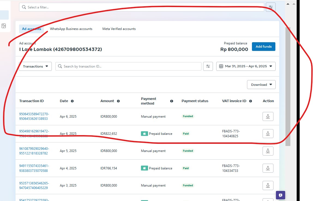Viewport: 313px width, 201px height.
Task: Click the transaction filter icon next to search
Action: coord(208,66)
